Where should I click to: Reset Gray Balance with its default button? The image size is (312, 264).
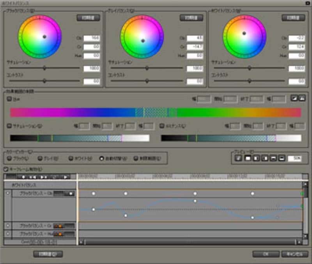point(191,18)
